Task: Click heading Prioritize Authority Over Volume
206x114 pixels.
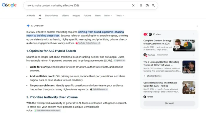Action: tap(52, 97)
